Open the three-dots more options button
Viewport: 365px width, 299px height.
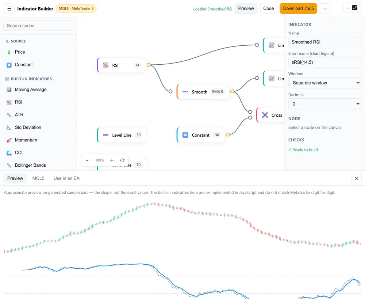point(325,9)
